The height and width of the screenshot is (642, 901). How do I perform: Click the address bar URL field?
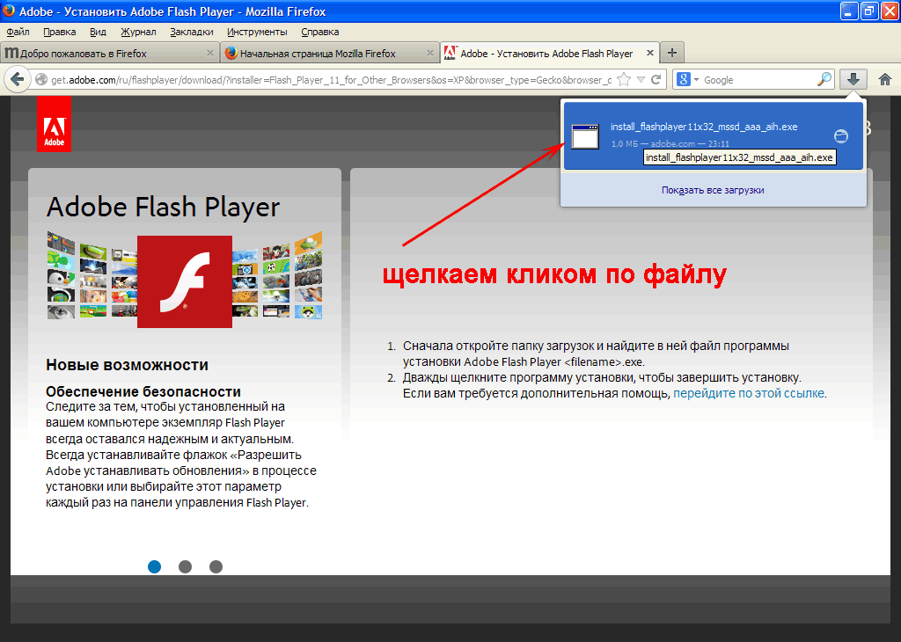click(x=331, y=80)
